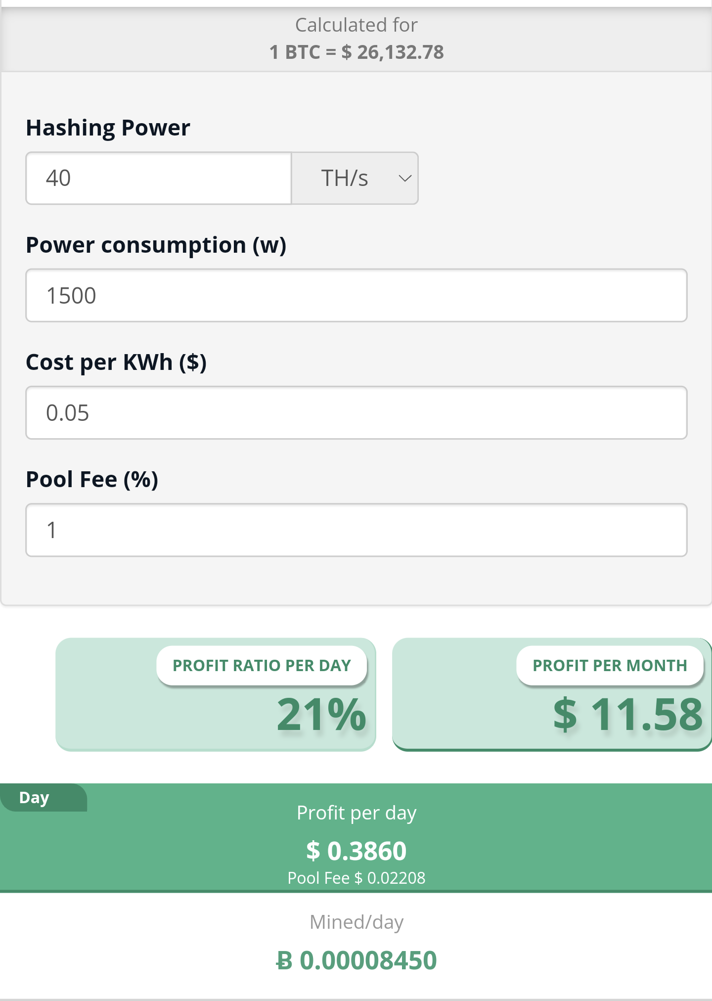Click the $ 0.3860 profit per day value

(x=356, y=851)
